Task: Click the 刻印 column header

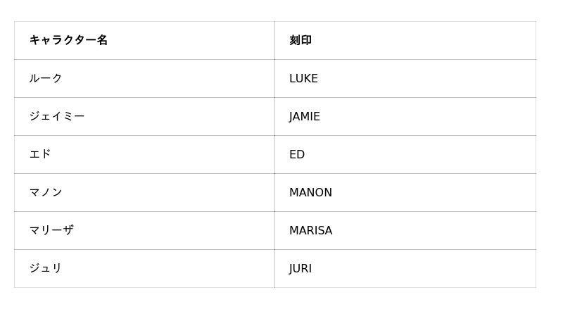Action: click(301, 41)
